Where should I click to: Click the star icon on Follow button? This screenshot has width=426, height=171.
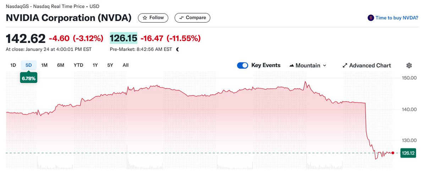(x=144, y=18)
